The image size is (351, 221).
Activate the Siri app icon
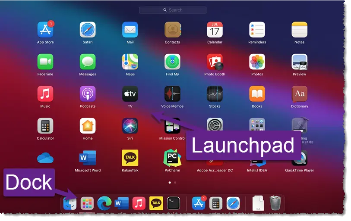(x=130, y=126)
